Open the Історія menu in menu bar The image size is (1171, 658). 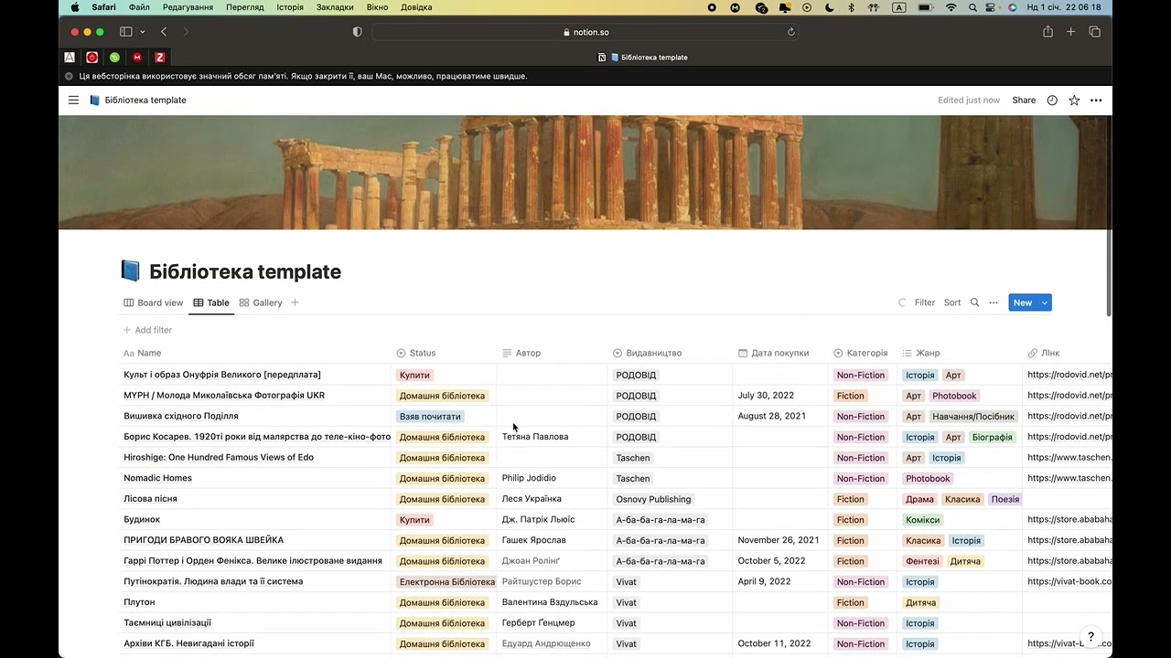pyautogui.click(x=290, y=7)
